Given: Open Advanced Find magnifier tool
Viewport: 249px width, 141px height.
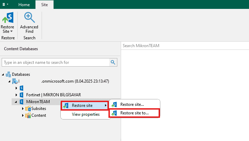Looking at the screenshot, I should [x=29, y=17].
